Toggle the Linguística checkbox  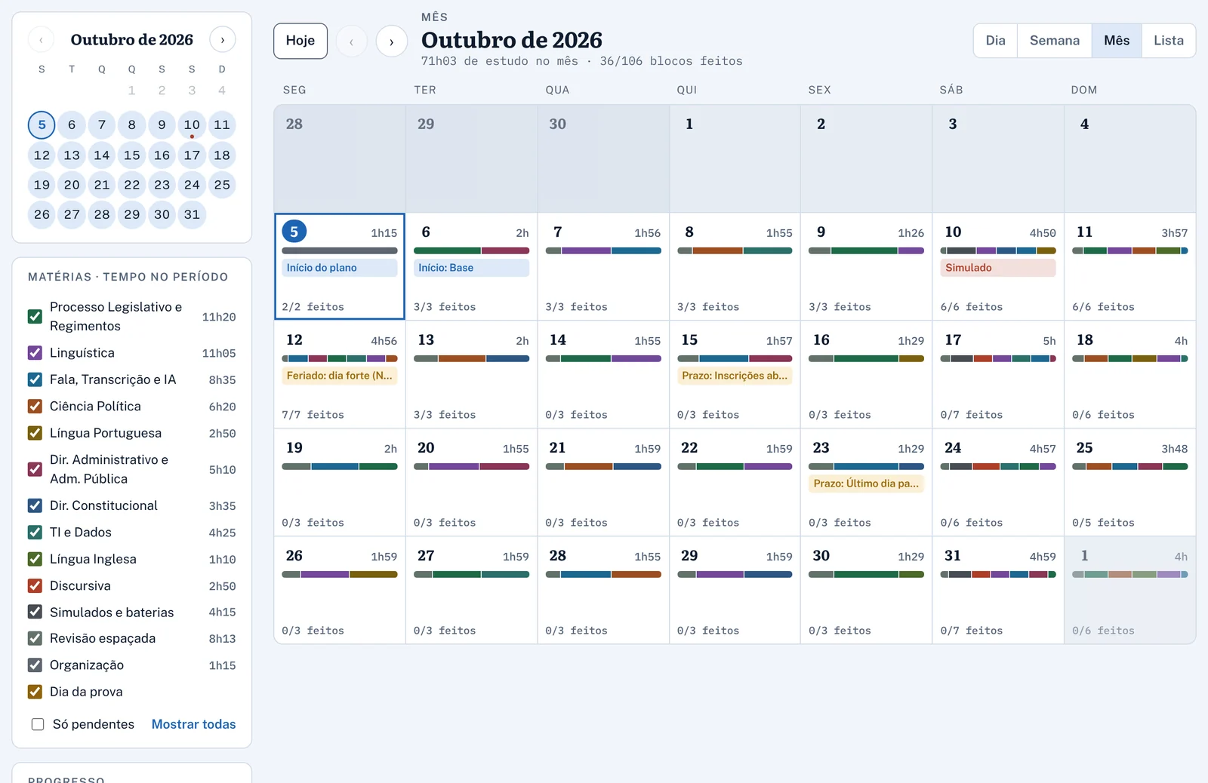point(35,352)
